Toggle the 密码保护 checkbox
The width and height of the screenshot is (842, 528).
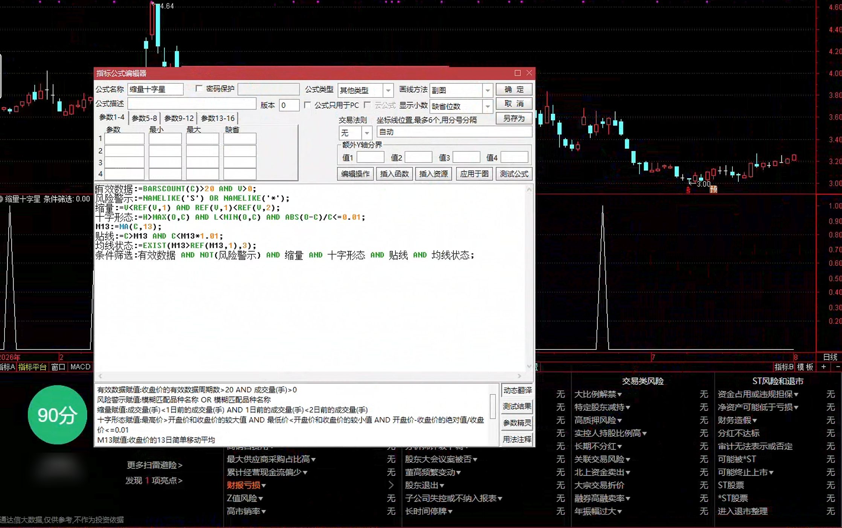coord(199,89)
